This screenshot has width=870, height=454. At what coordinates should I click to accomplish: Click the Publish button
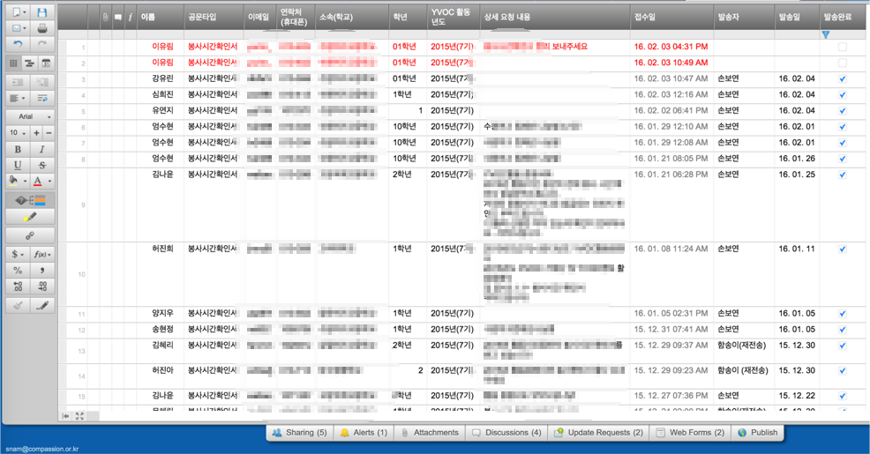(758, 433)
